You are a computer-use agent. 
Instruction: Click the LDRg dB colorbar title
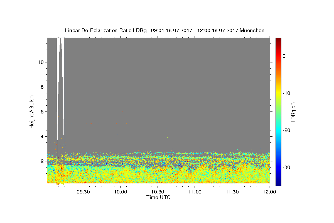pyautogui.click(x=293, y=112)
